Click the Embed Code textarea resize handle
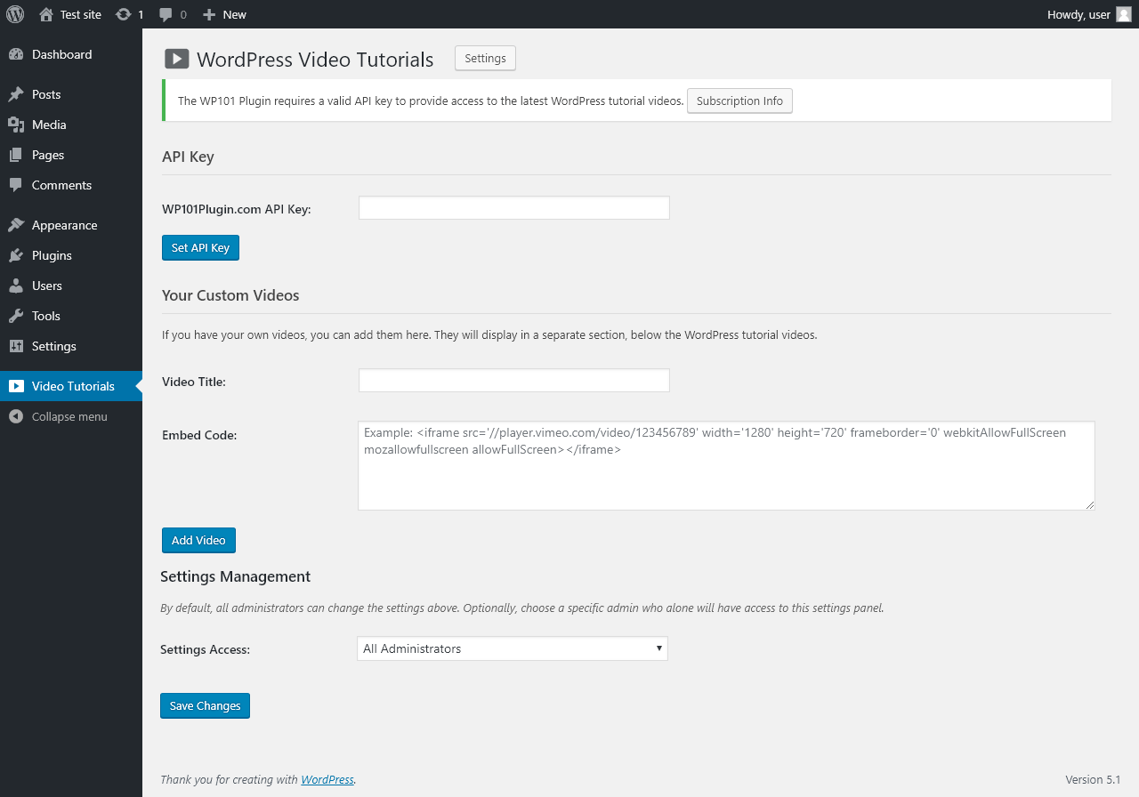1139x797 pixels. pos(1089,504)
